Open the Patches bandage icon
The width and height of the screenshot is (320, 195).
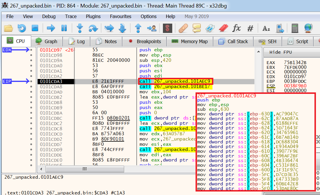(x=183, y=28)
